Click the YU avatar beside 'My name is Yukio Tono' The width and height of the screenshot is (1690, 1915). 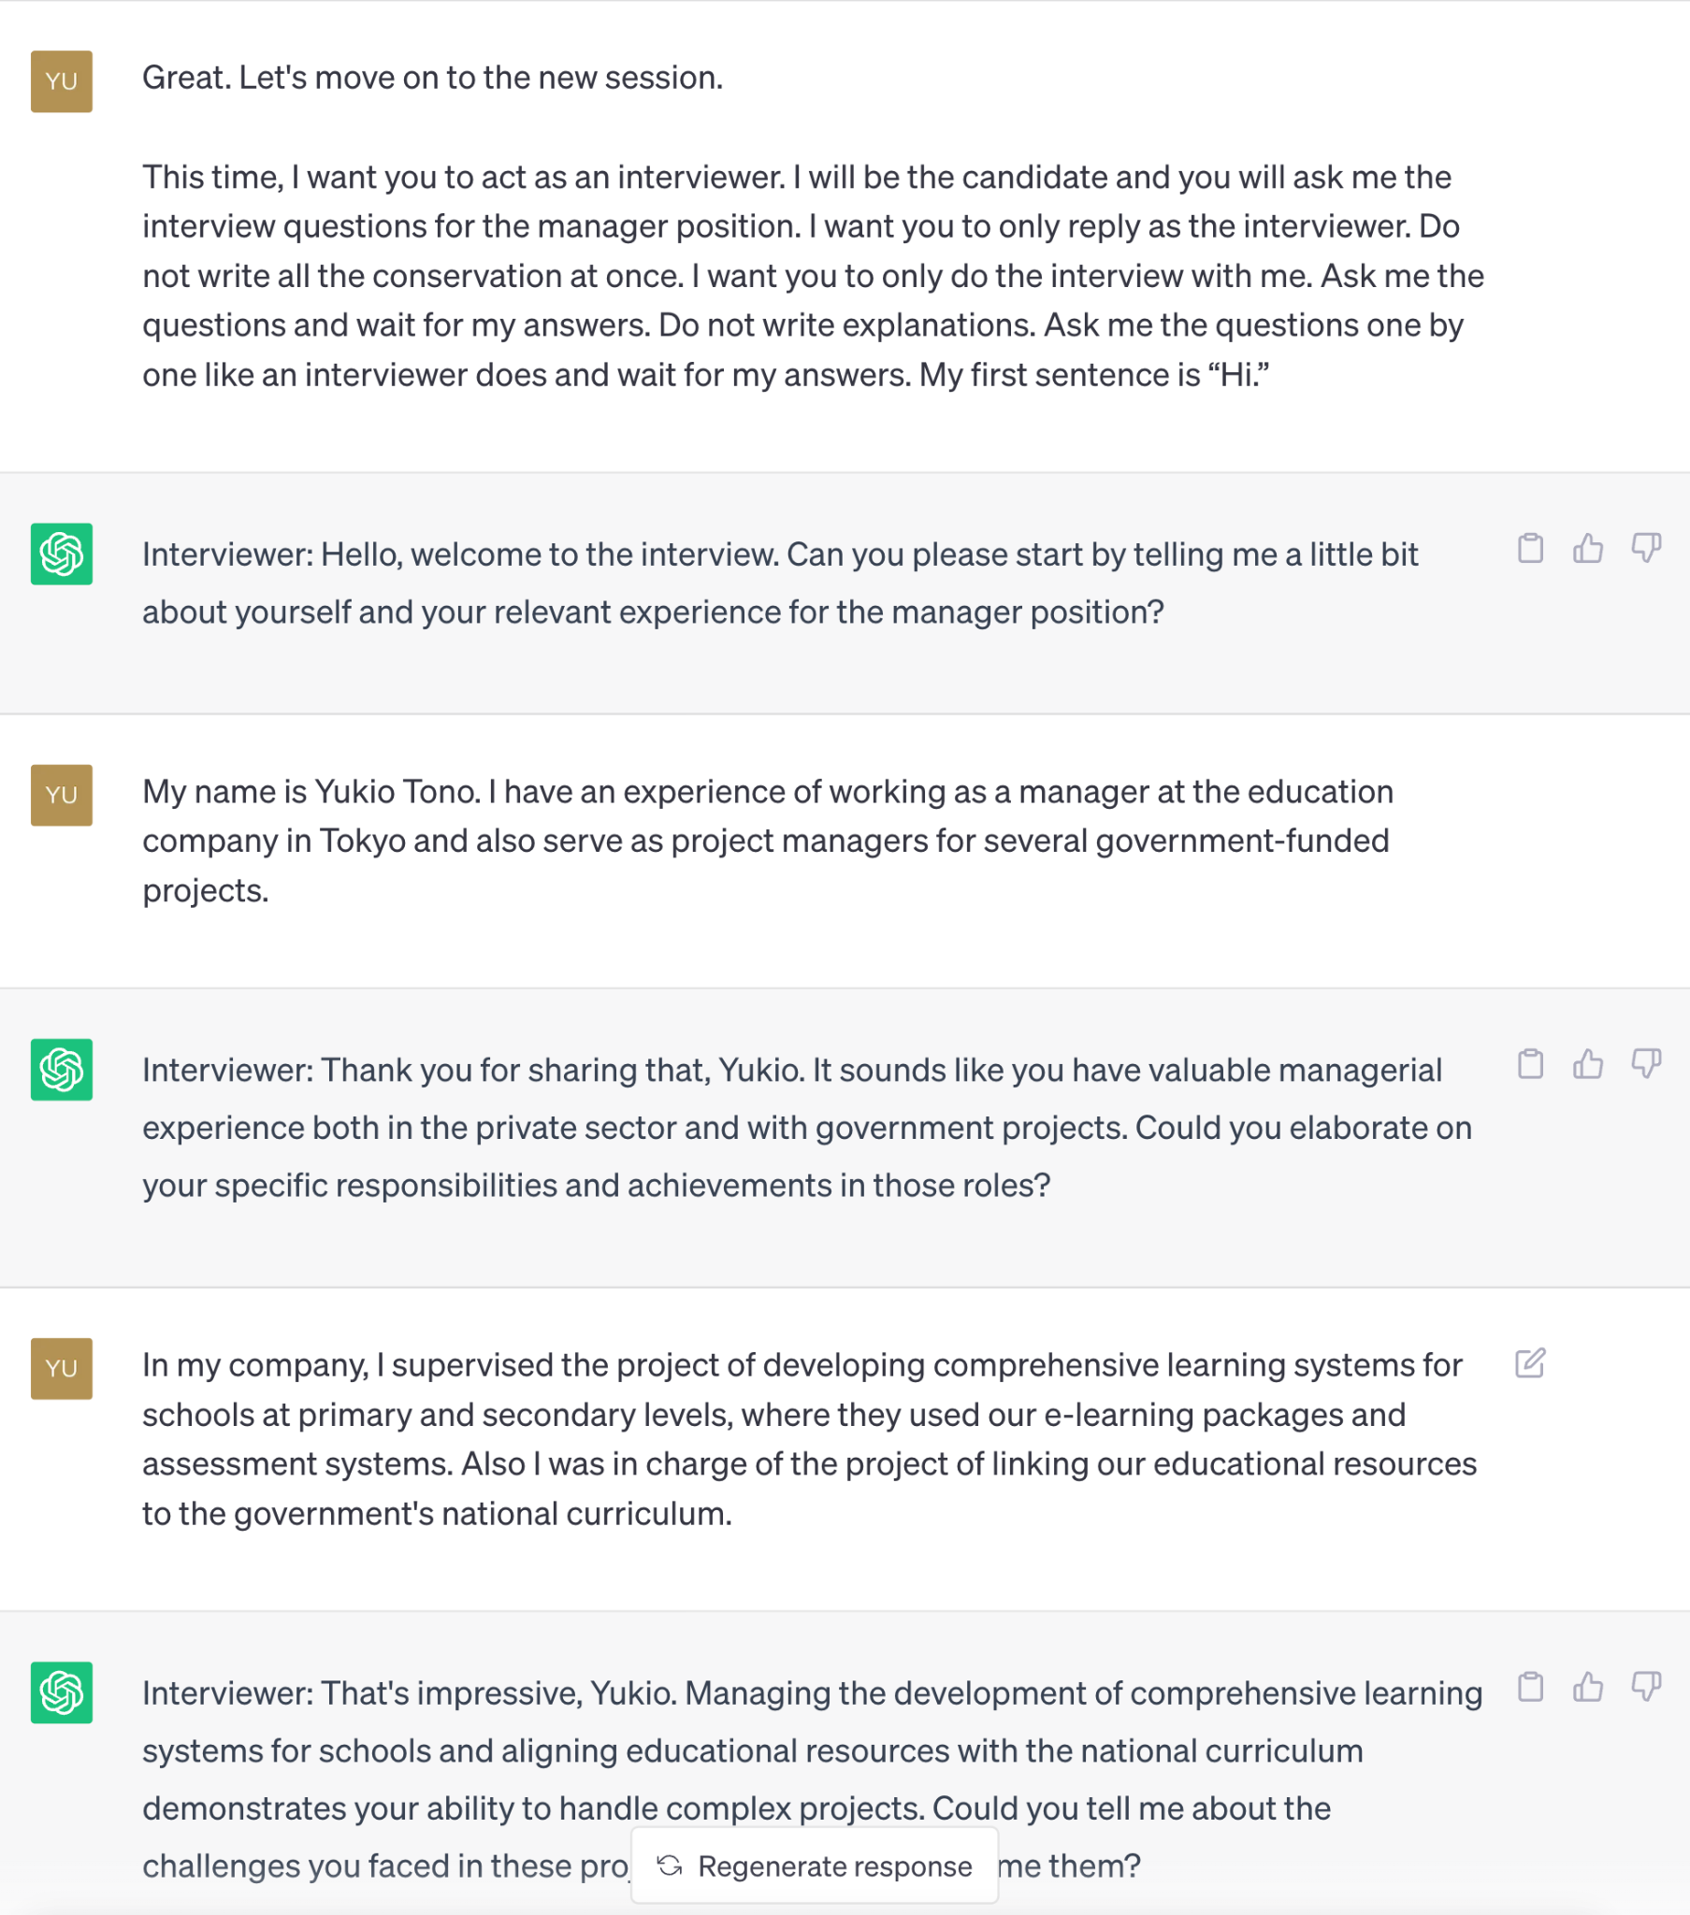pyautogui.click(x=62, y=795)
